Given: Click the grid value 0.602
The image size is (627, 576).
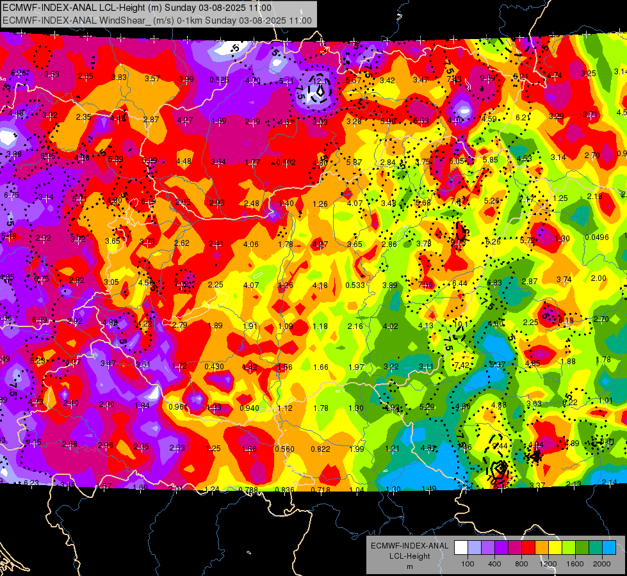Looking at the screenshot, I should (x=286, y=163).
